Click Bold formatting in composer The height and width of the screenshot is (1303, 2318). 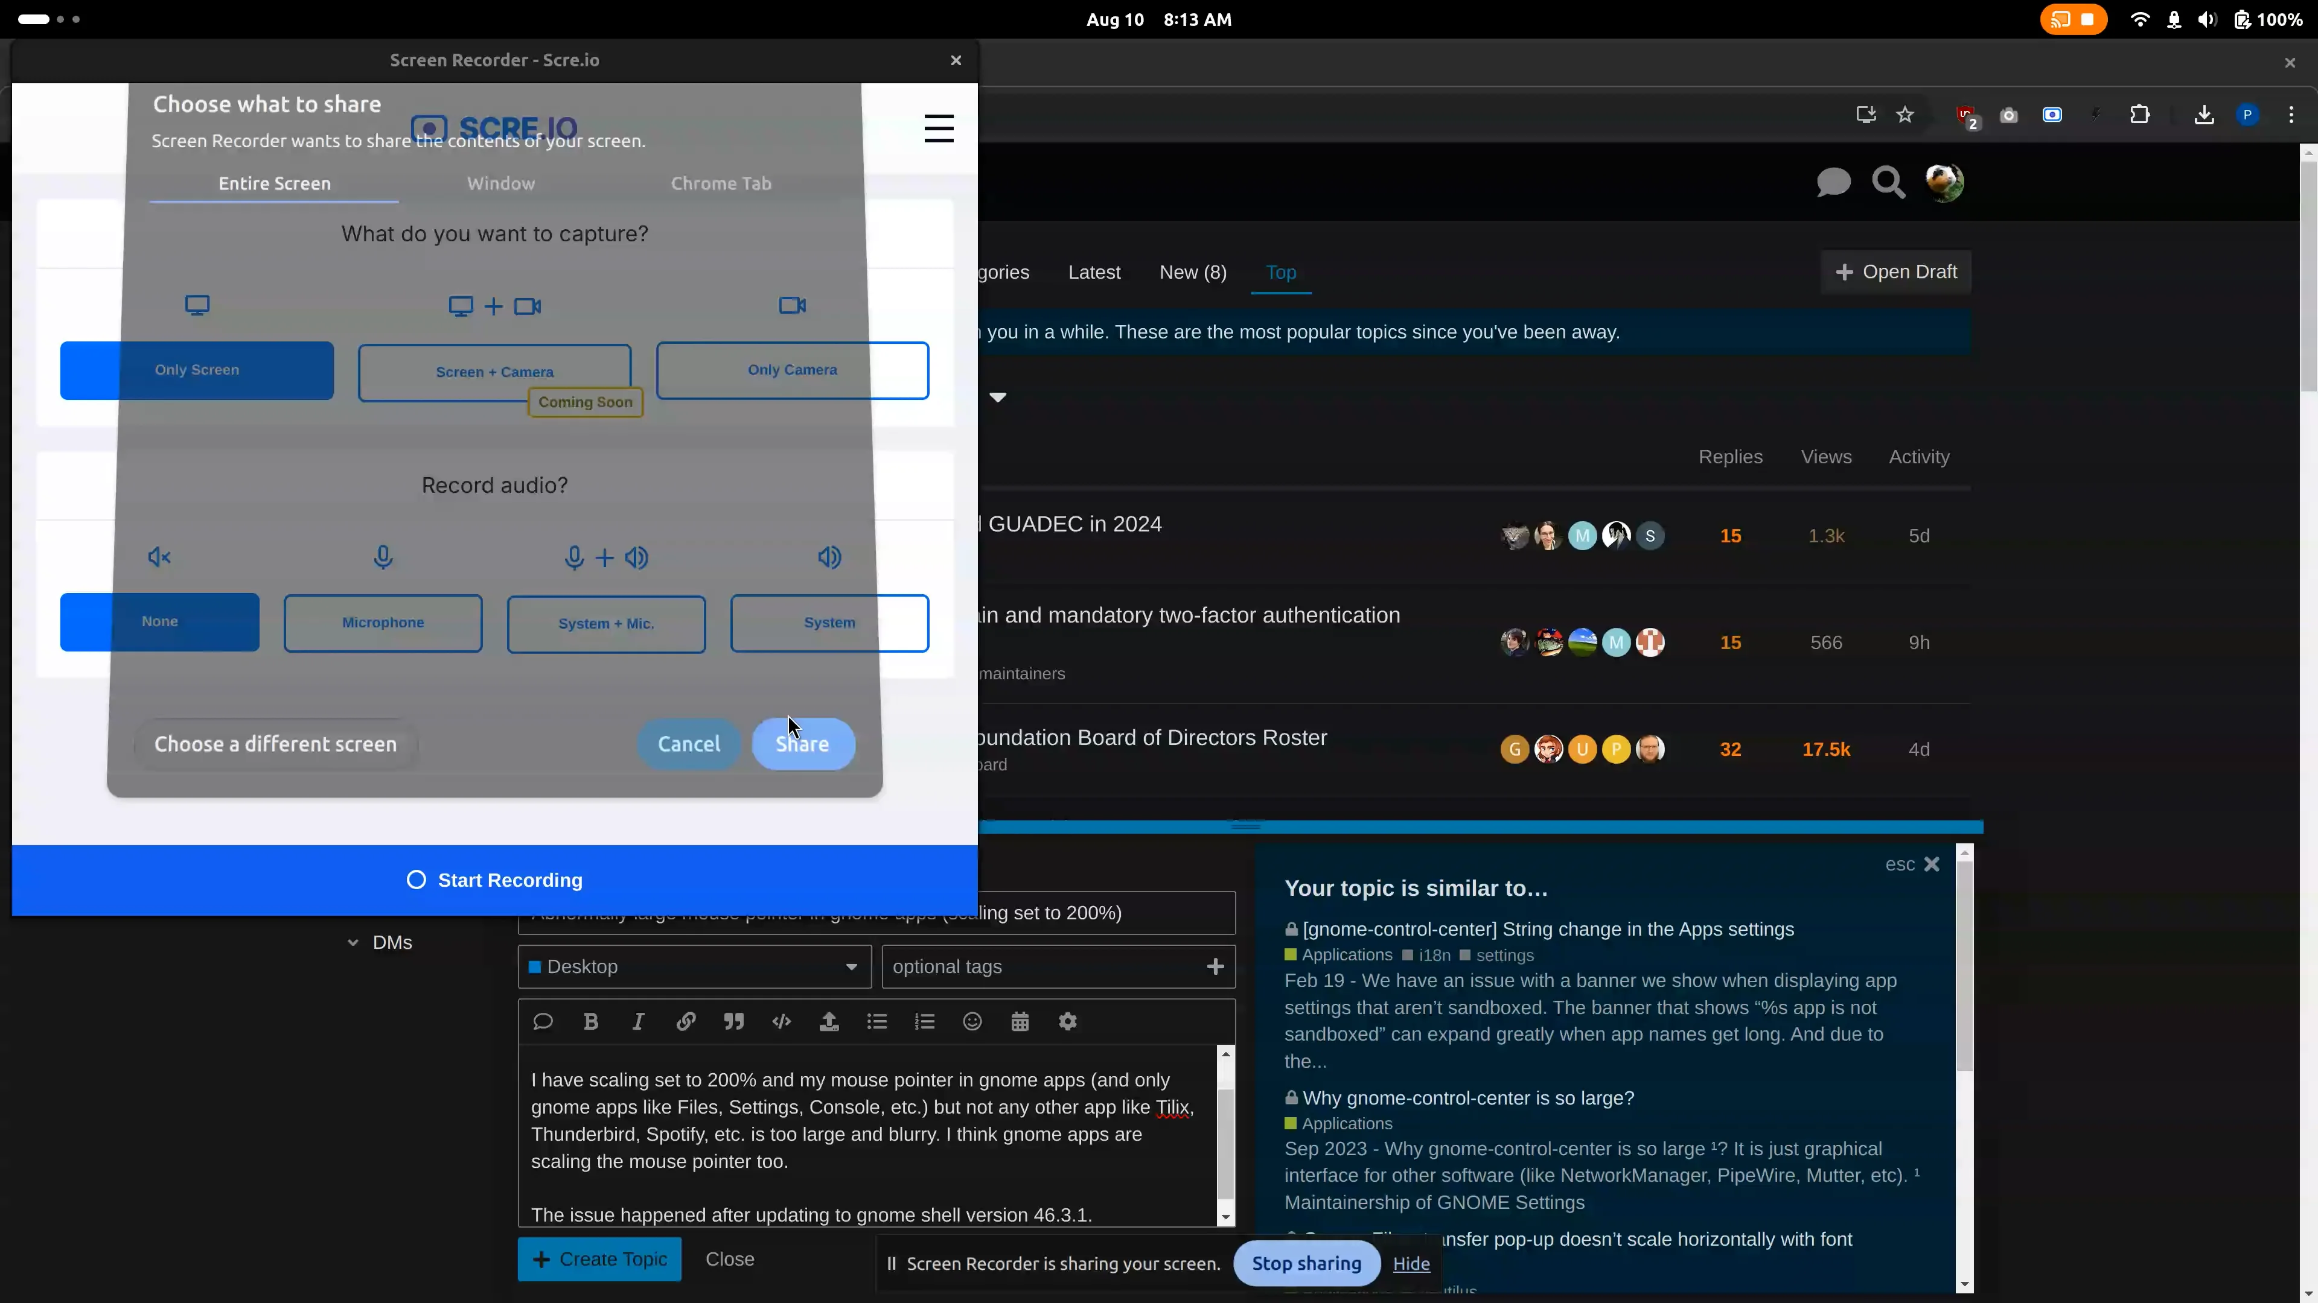pos(590,1021)
